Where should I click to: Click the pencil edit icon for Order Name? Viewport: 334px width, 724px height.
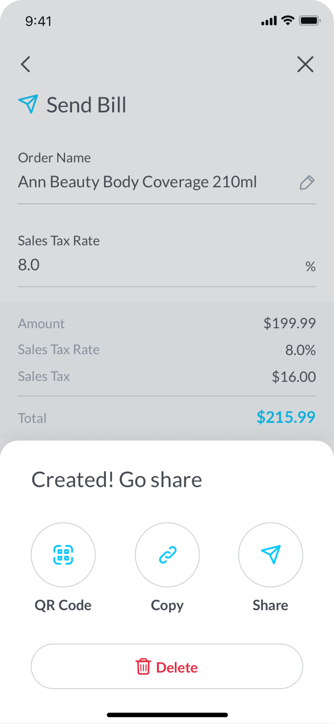(x=307, y=182)
